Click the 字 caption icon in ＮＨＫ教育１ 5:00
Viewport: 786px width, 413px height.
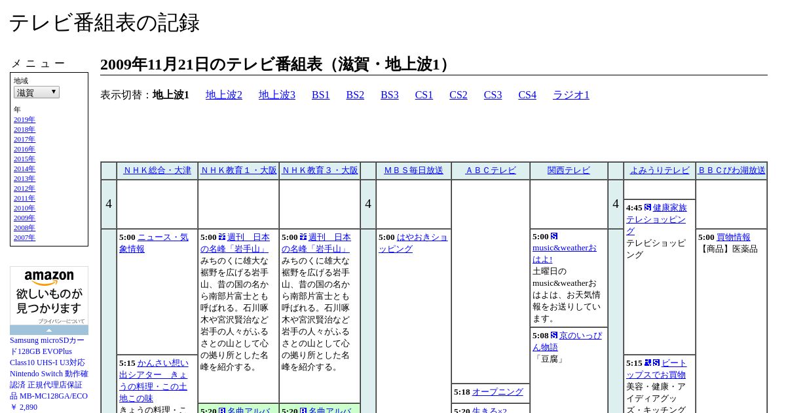(222, 237)
